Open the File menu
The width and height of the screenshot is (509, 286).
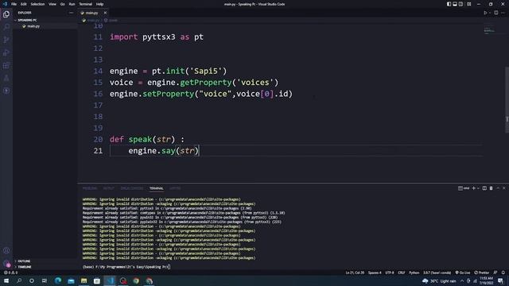click(x=14, y=4)
